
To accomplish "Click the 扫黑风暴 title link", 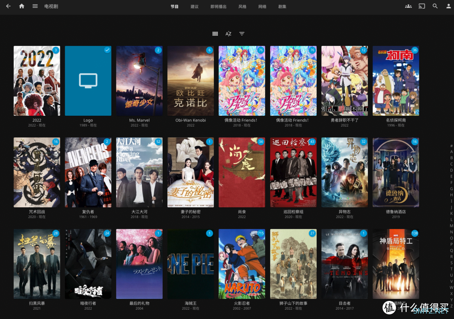I will click(x=37, y=303).
